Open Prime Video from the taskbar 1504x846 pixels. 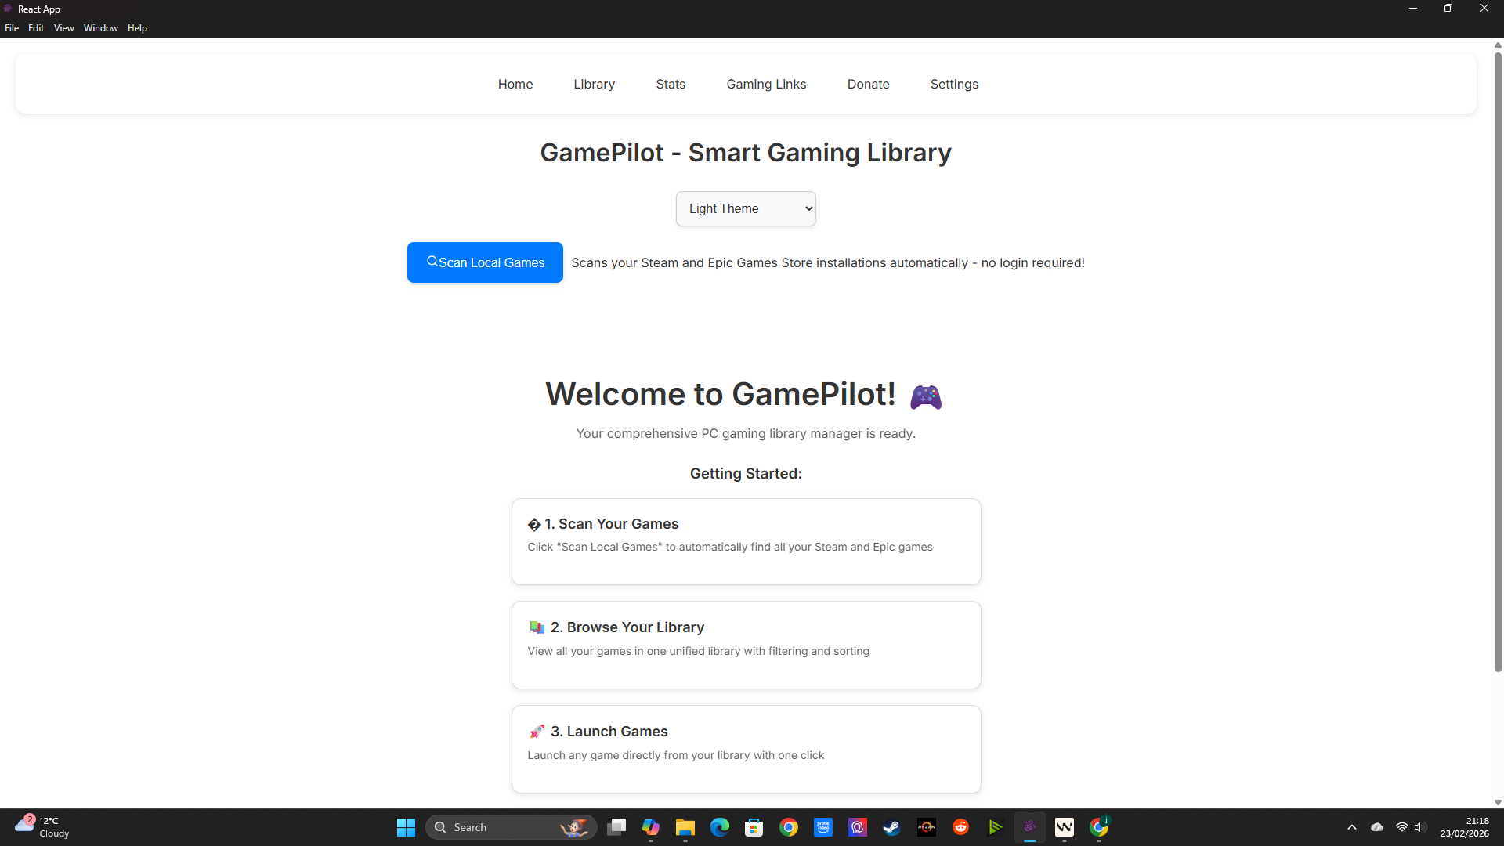pyautogui.click(x=823, y=827)
